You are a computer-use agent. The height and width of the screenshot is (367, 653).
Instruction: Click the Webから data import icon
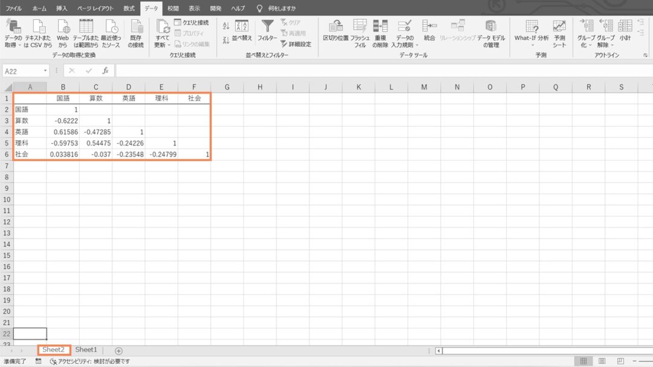63,27
